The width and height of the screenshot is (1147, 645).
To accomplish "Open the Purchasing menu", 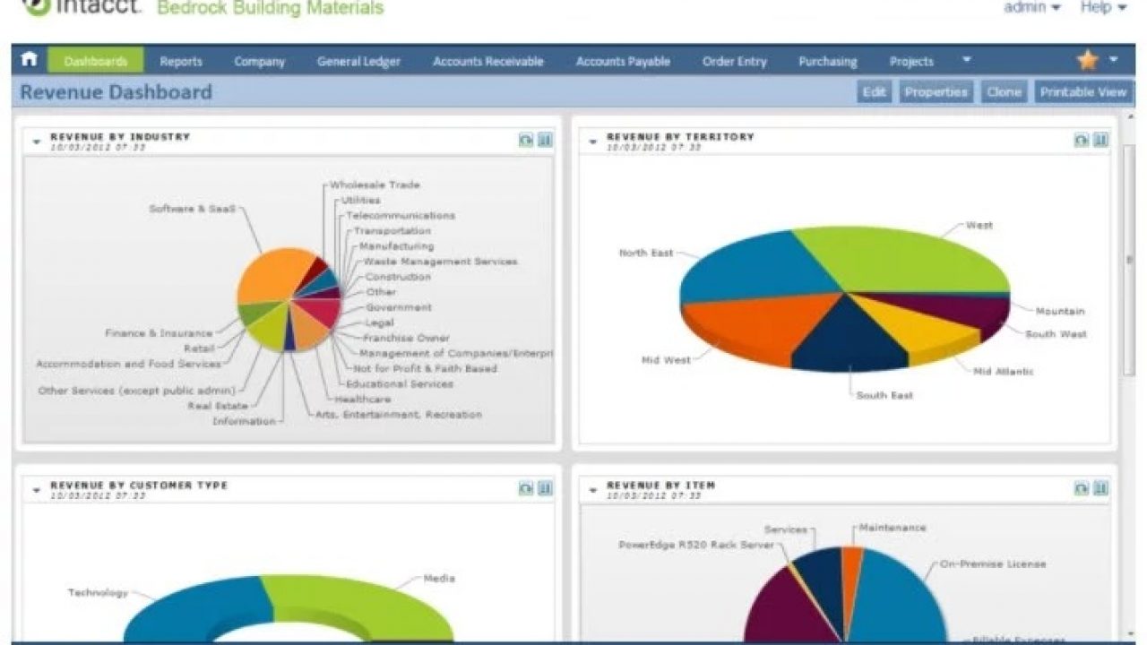I will pos(828,62).
